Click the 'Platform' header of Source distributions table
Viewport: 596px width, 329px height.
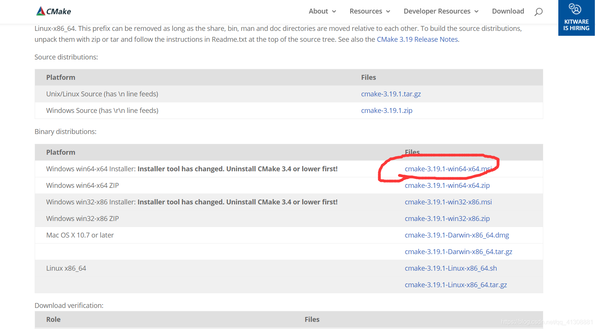(61, 77)
